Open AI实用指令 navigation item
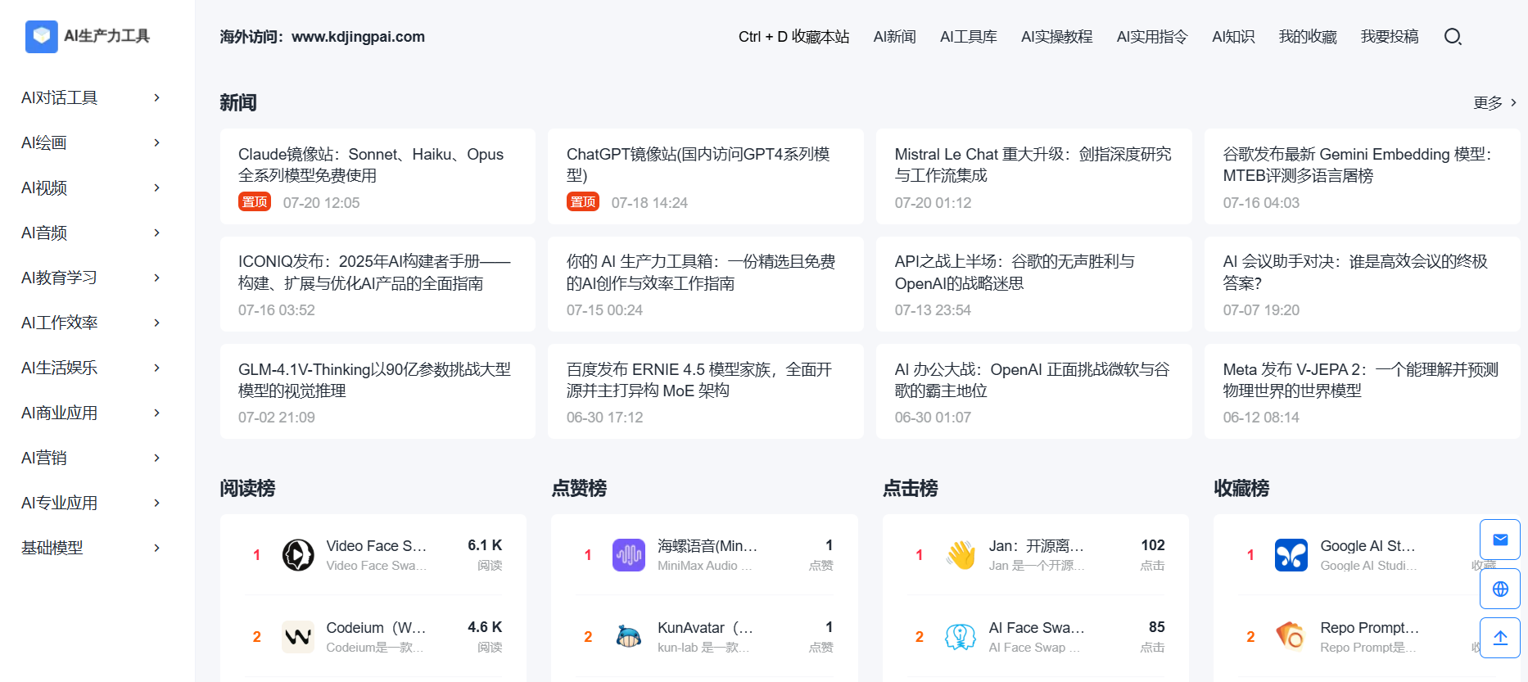 tap(1152, 37)
